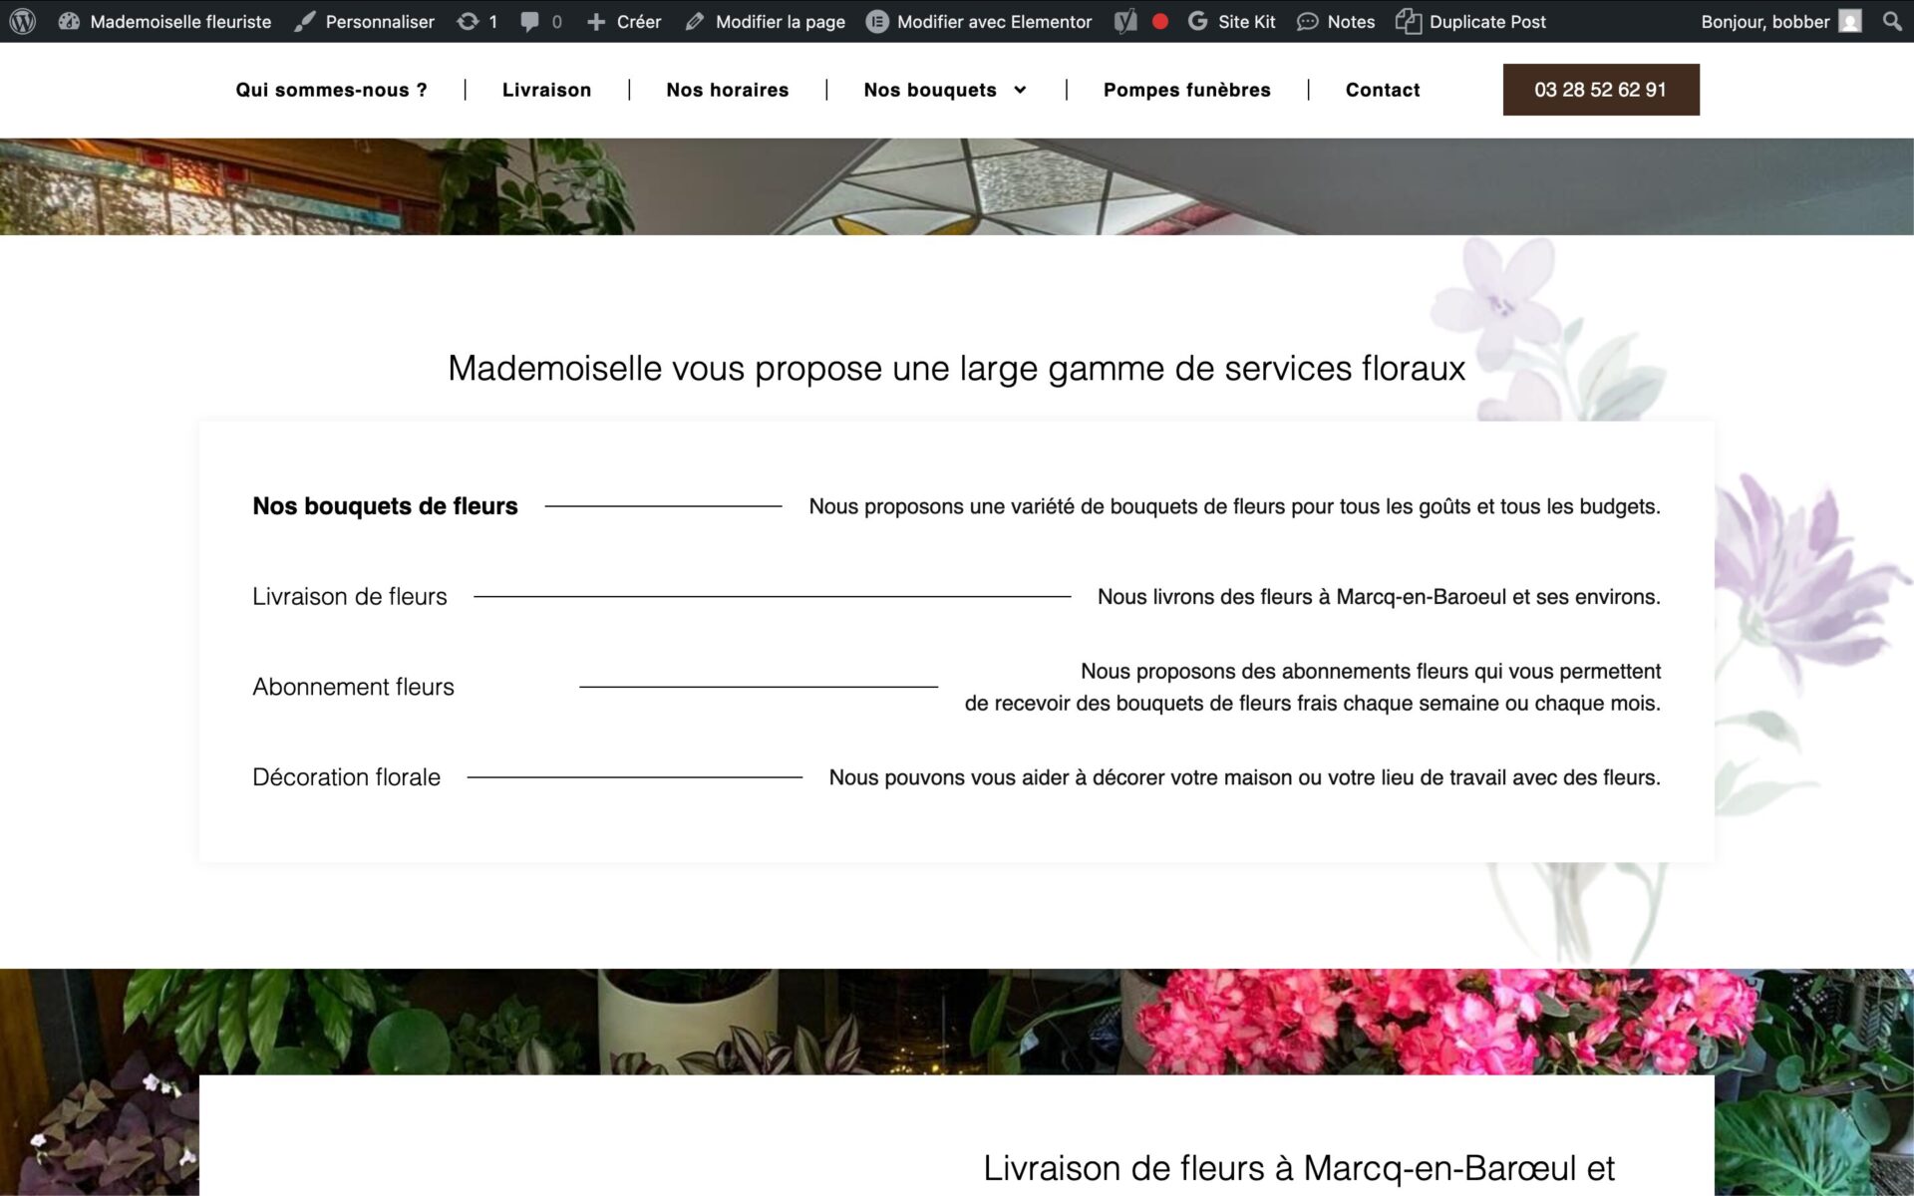Click Modifier la page pencil icon
This screenshot has width=1914, height=1196.
695,21
